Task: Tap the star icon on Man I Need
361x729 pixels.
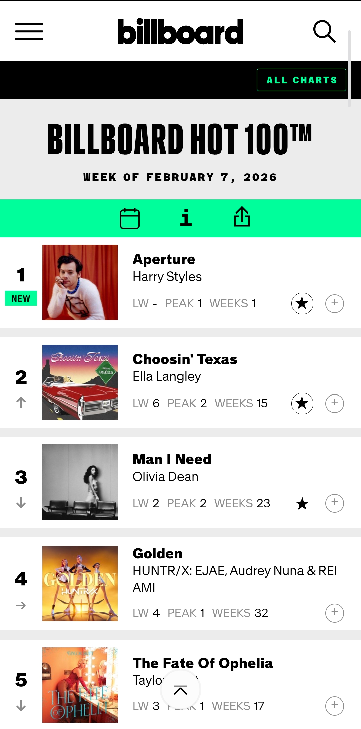Action: (302, 503)
